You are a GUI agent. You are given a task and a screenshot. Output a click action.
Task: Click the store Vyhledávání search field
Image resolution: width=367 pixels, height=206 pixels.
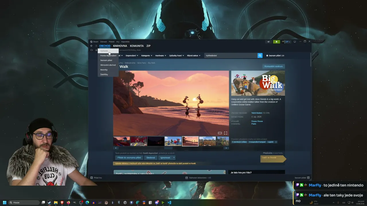coord(231,56)
